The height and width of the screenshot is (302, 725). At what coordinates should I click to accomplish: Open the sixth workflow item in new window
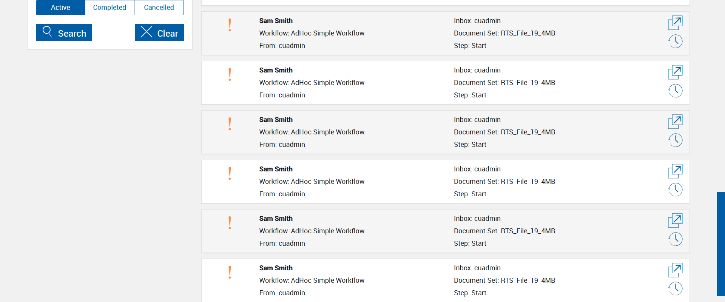[675, 270]
